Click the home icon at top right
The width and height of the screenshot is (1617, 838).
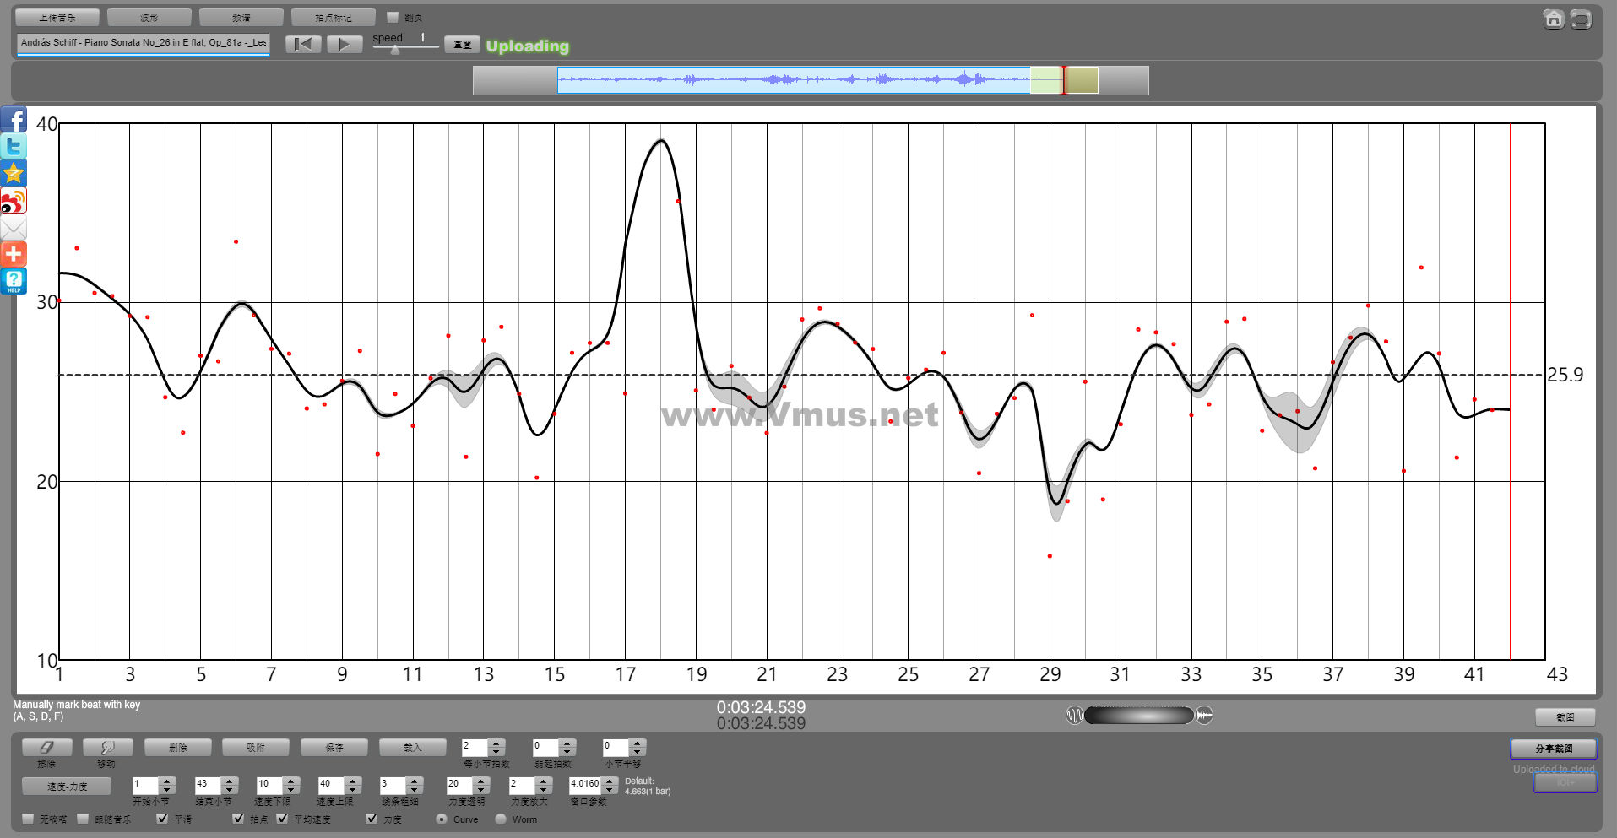1553,19
